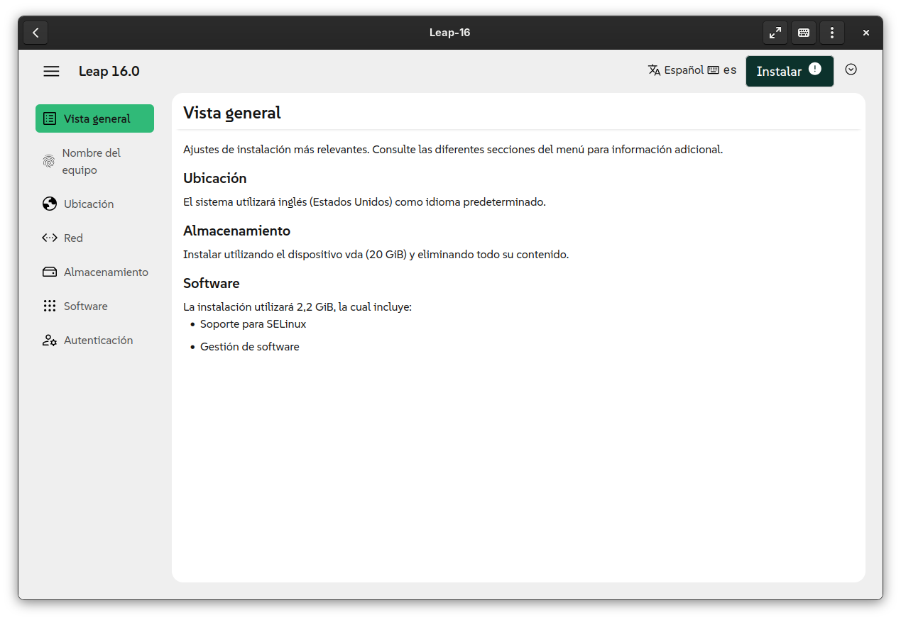Click the fullscreen arrows icon in title bar
The height and width of the screenshot is (620, 901).
point(775,33)
